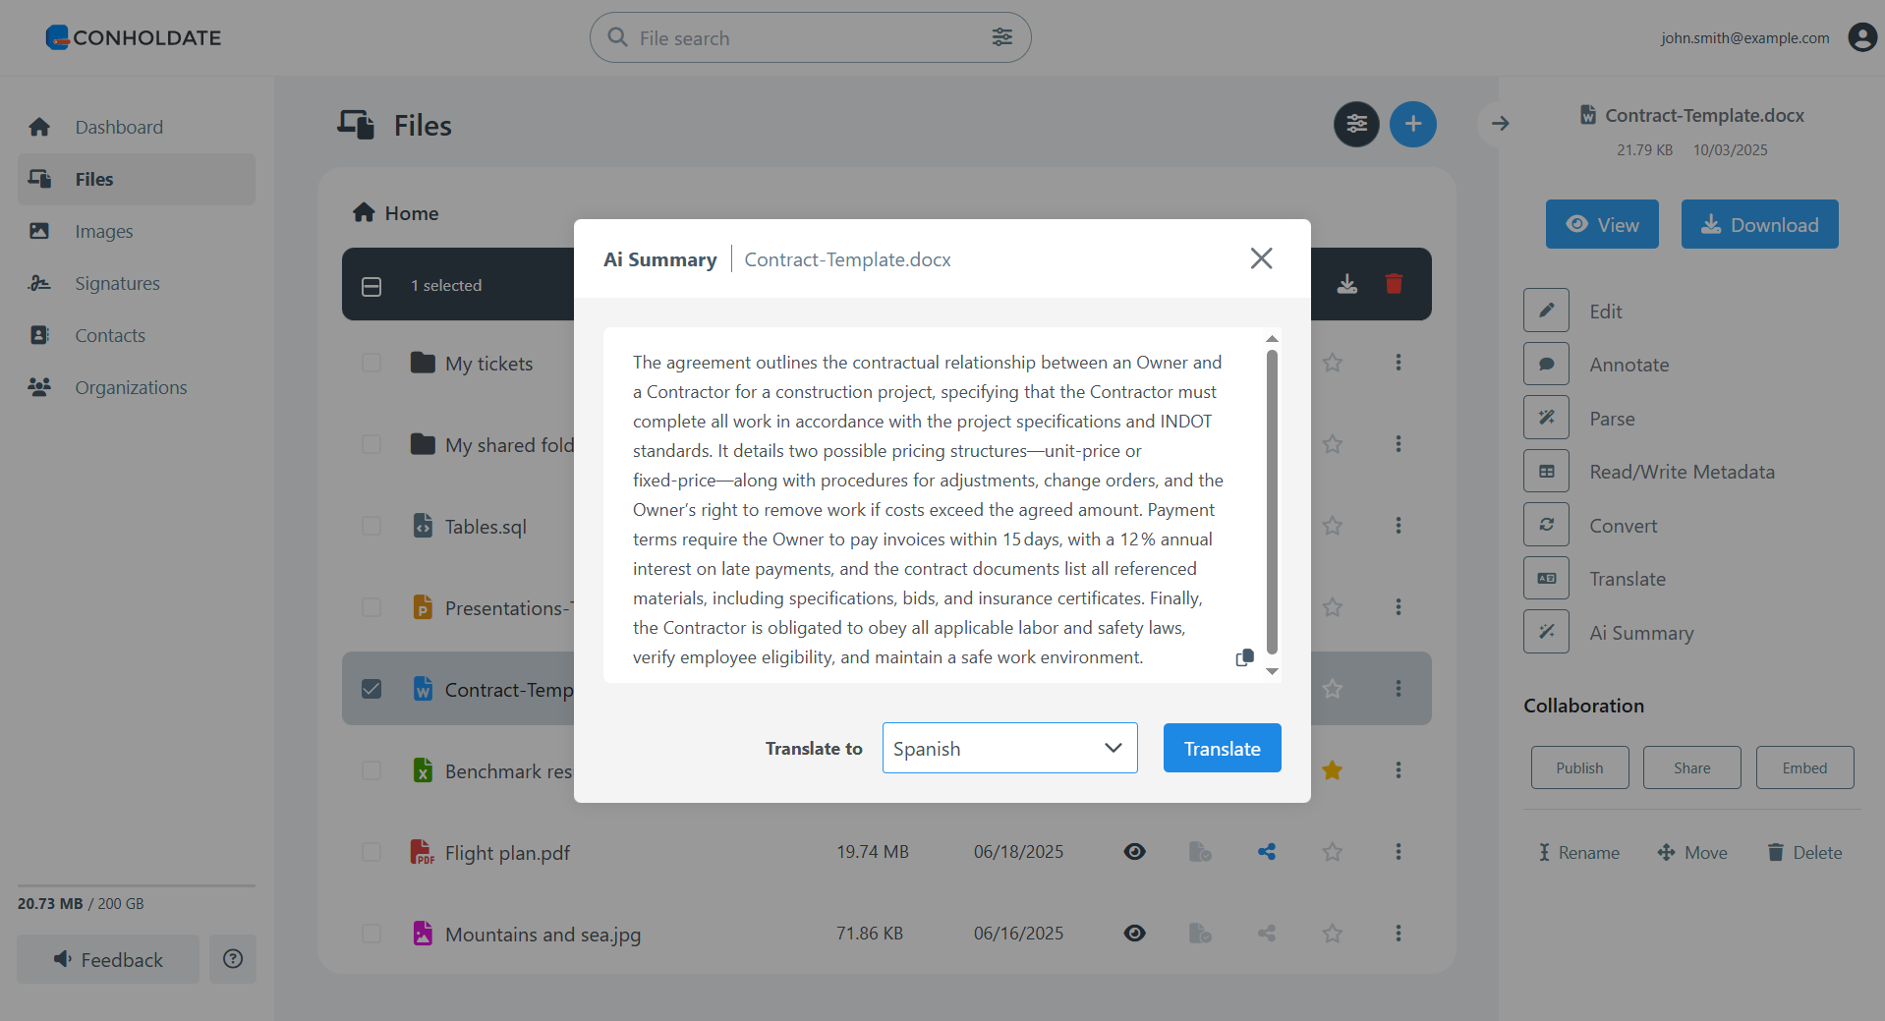Click the add new file plus button
The width and height of the screenshot is (1885, 1021).
click(x=1412, y=125)
